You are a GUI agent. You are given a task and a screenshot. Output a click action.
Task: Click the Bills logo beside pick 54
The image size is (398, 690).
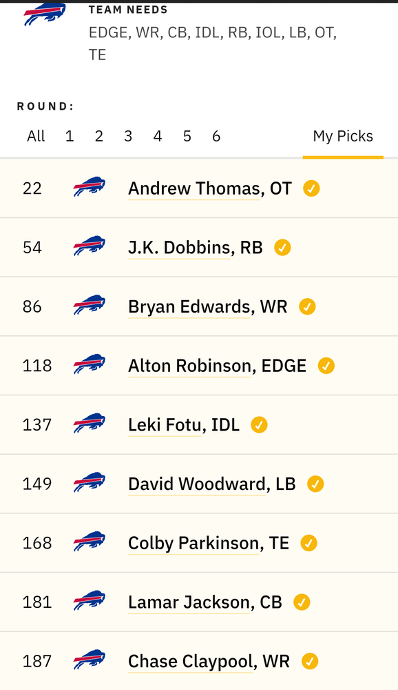tap(90, 246)
